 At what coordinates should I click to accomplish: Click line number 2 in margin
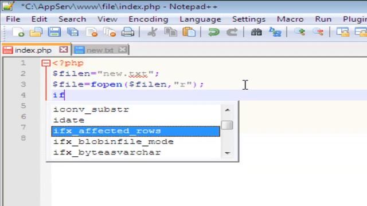pyautogui.click(x=23, y=74)
